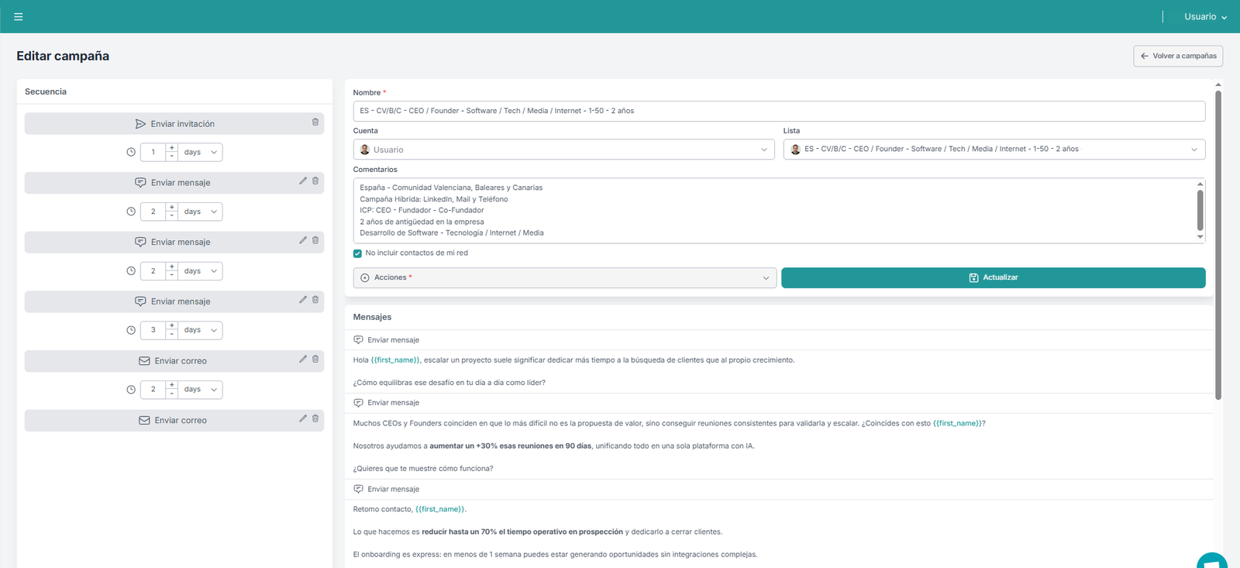Edit the third Enviar mensaje step

point(303,300)
